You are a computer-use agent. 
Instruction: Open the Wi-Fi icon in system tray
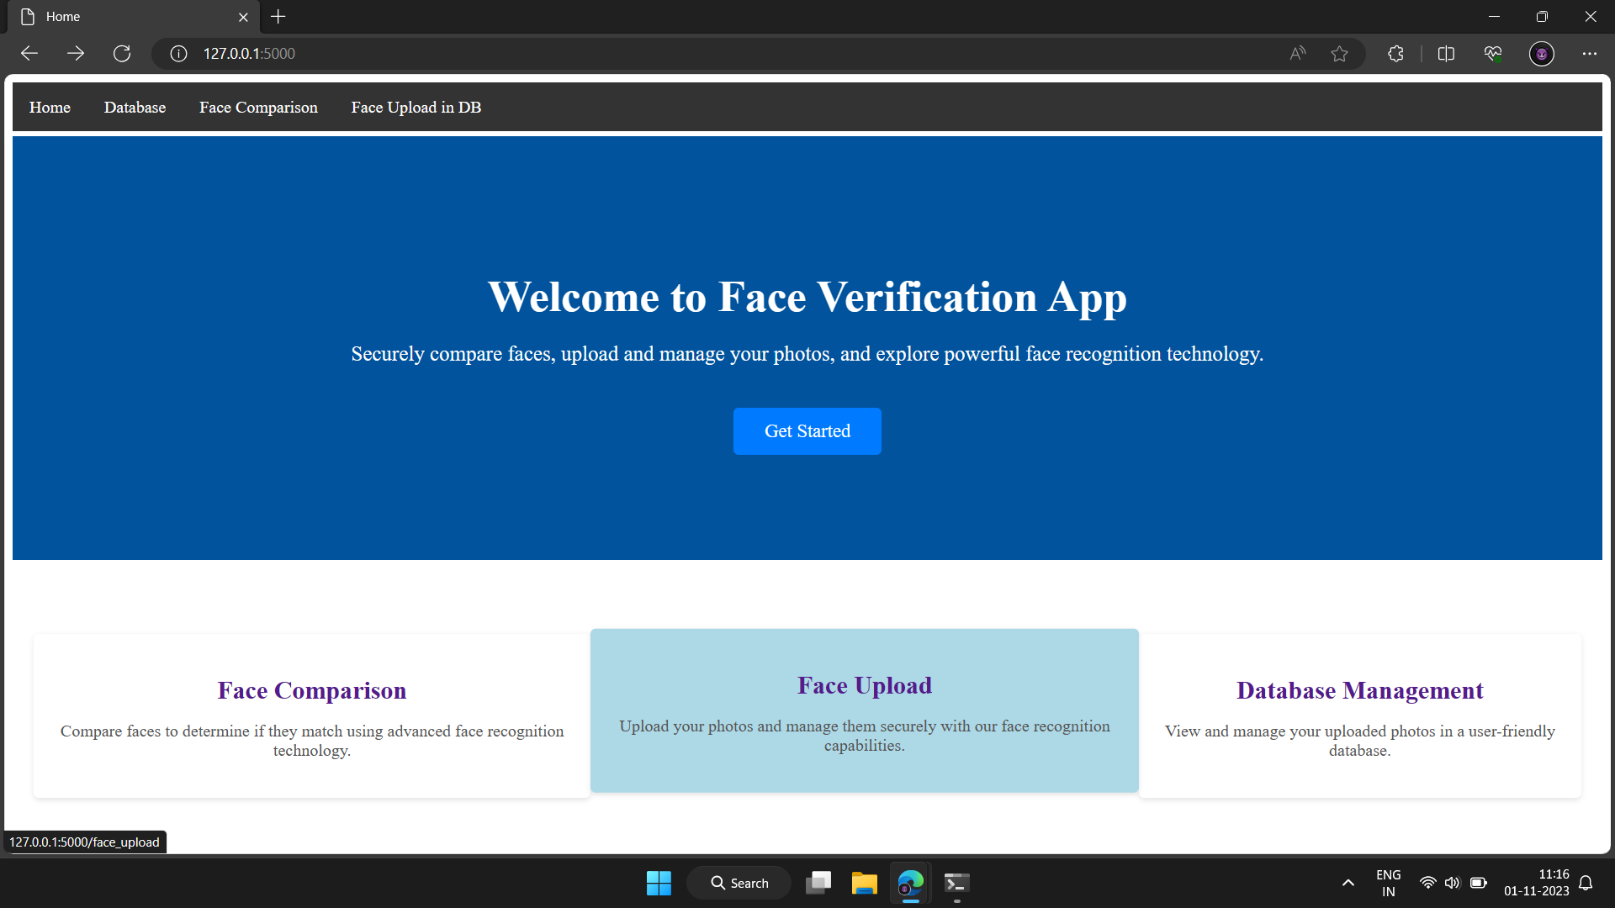(1427, 883)
